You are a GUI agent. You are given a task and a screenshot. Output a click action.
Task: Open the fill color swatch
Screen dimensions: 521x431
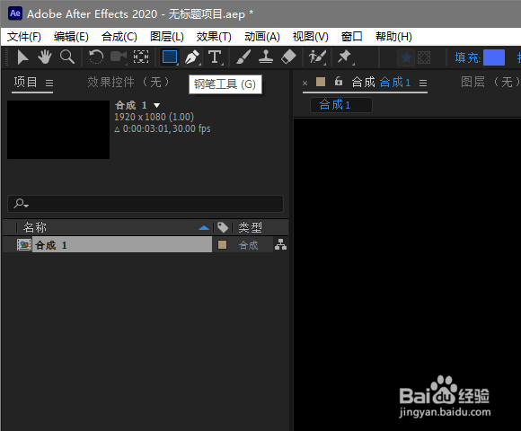pos(494,57)
